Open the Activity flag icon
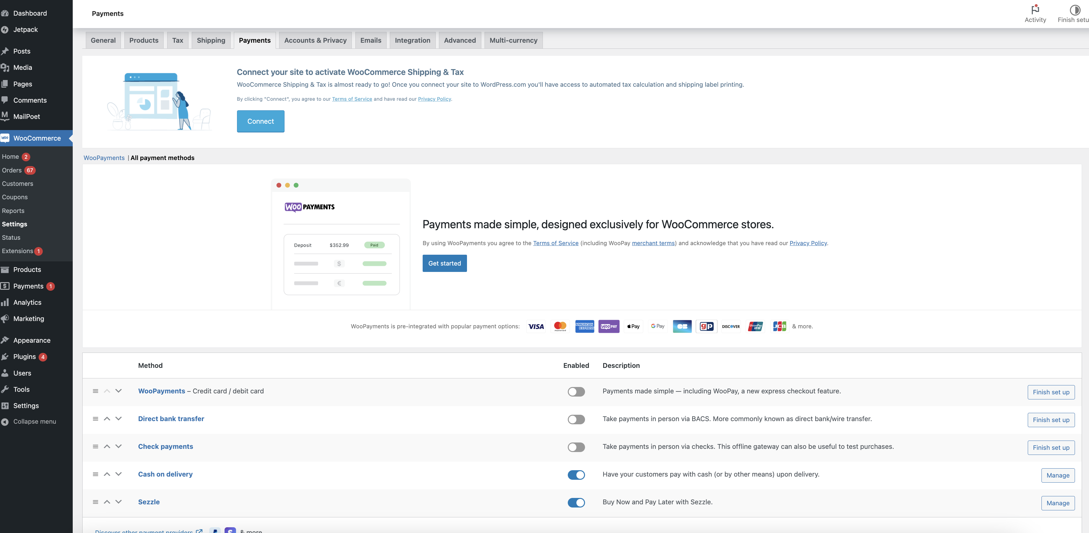 point(1035,10)
